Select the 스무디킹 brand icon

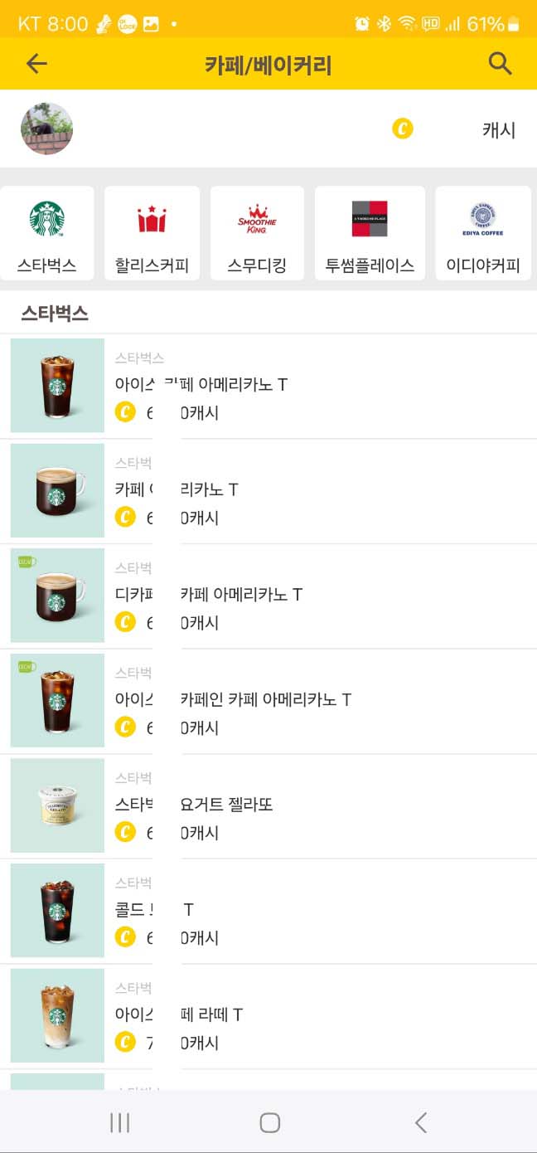point(257,232)
